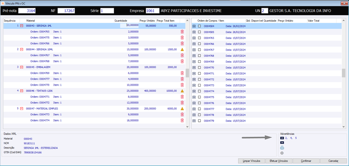Click the printer icon in Advertências
The height and width of the screenshot is (166, 349).
tap(282, 148)
